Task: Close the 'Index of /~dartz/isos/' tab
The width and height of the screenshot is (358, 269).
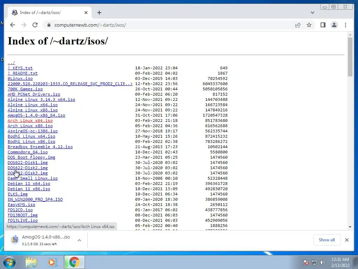Action: (x=86, y=13)
